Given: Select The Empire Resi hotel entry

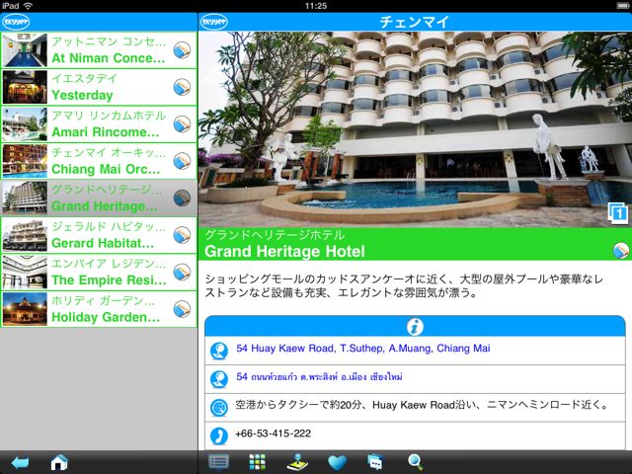Looking at the screenshot, I should pos(99,273).
